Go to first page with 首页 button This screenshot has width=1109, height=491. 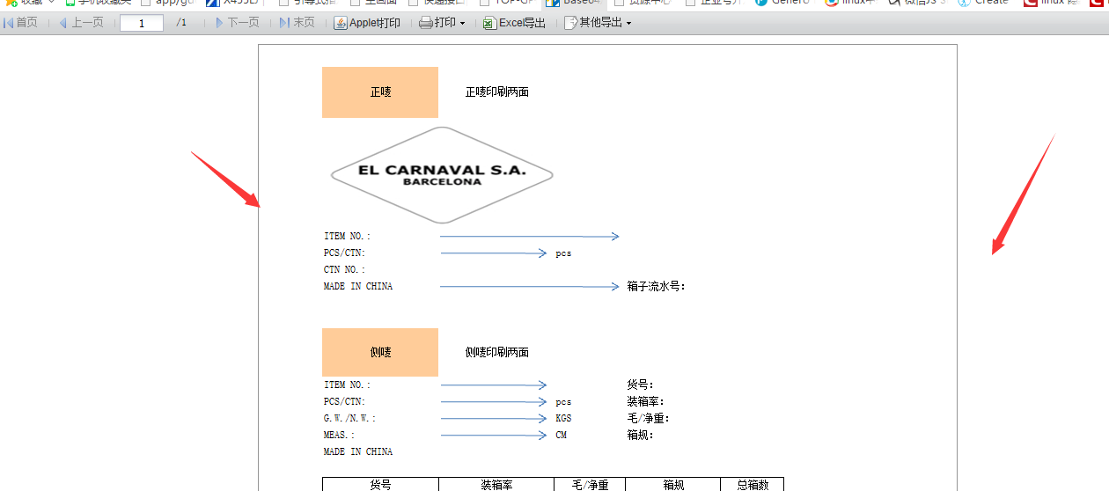click(21, 22)
